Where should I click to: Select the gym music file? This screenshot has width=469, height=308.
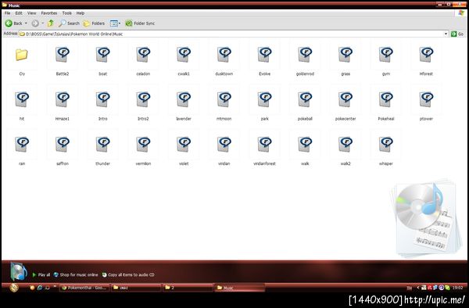click(386, 55)
